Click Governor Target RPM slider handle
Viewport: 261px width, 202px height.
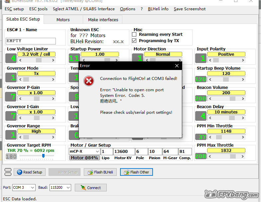44,156
